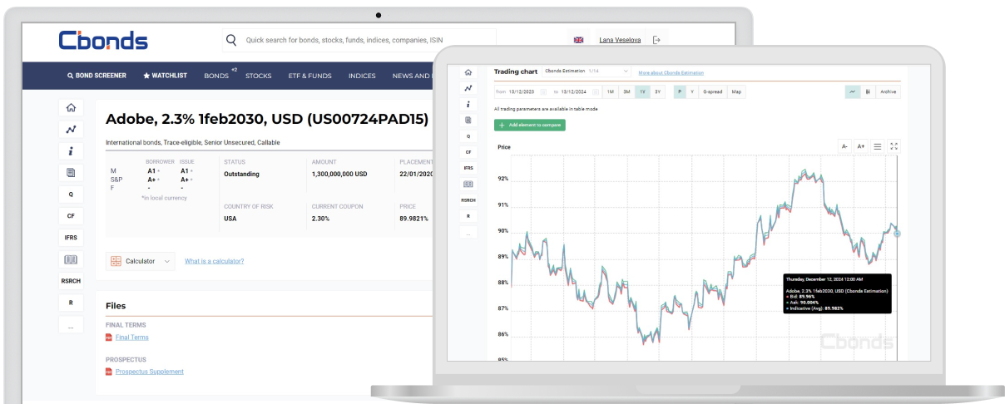This screenshot has width=1005, height=404.
Task: Click CF button in bond page sidebar
Action: pos(71,216)
